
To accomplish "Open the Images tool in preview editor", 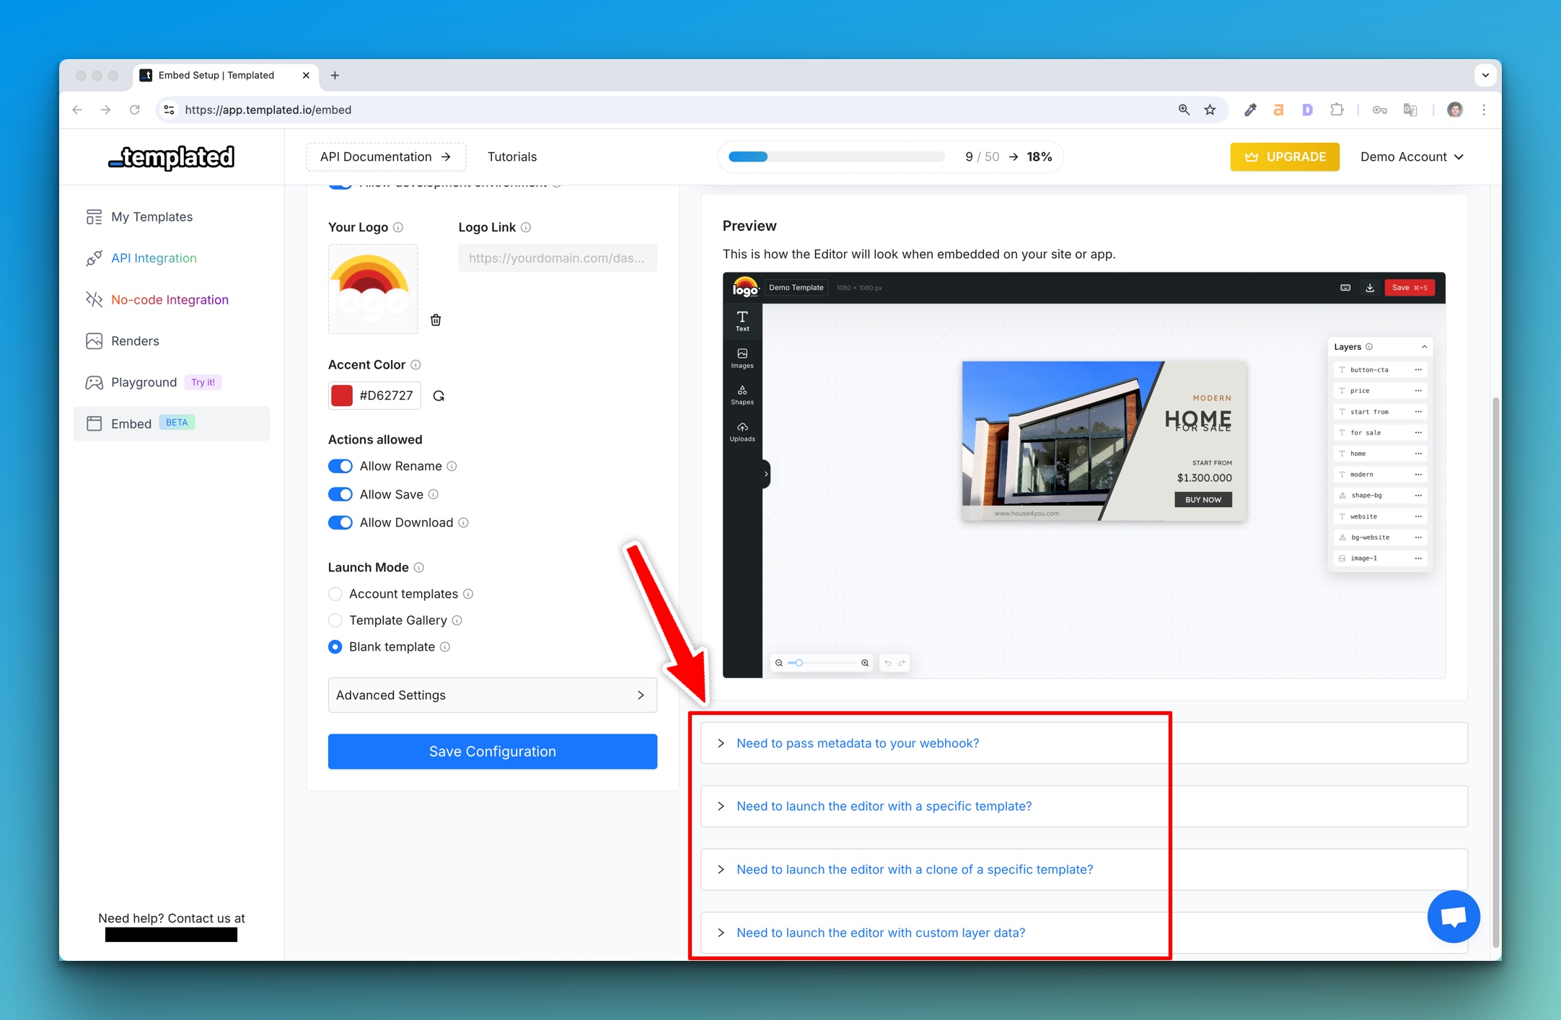I will coord(742,358).
